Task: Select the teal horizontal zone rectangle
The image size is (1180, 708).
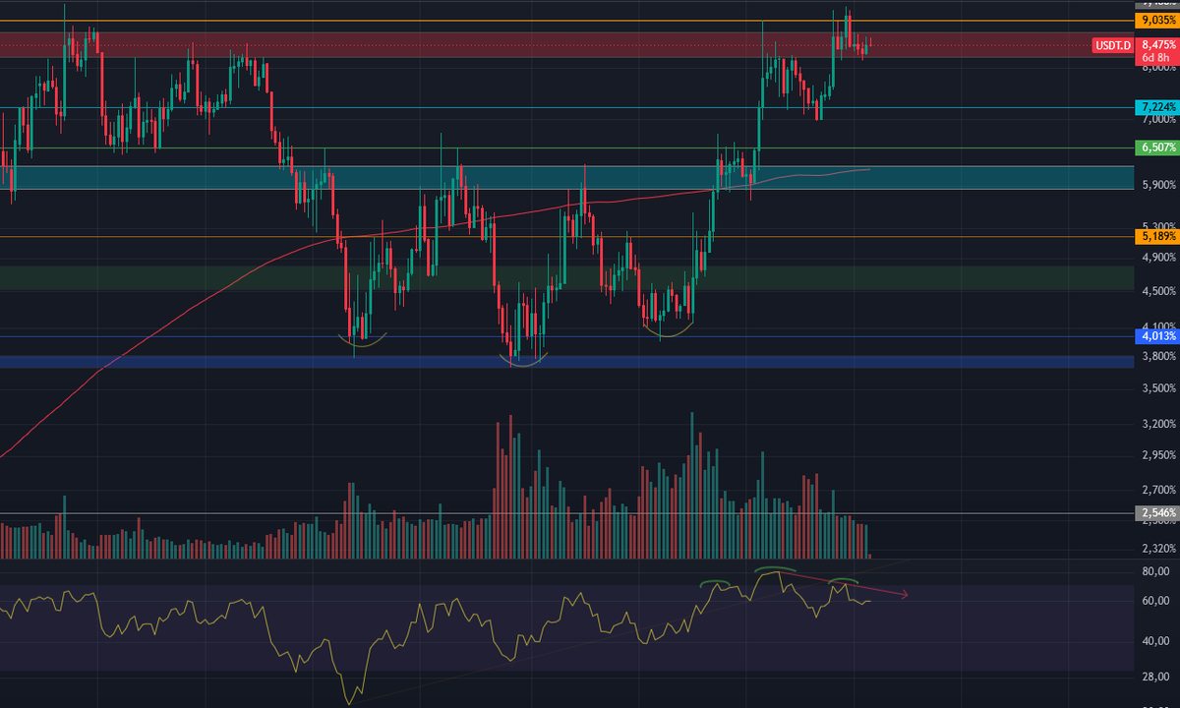Action: 565,177
